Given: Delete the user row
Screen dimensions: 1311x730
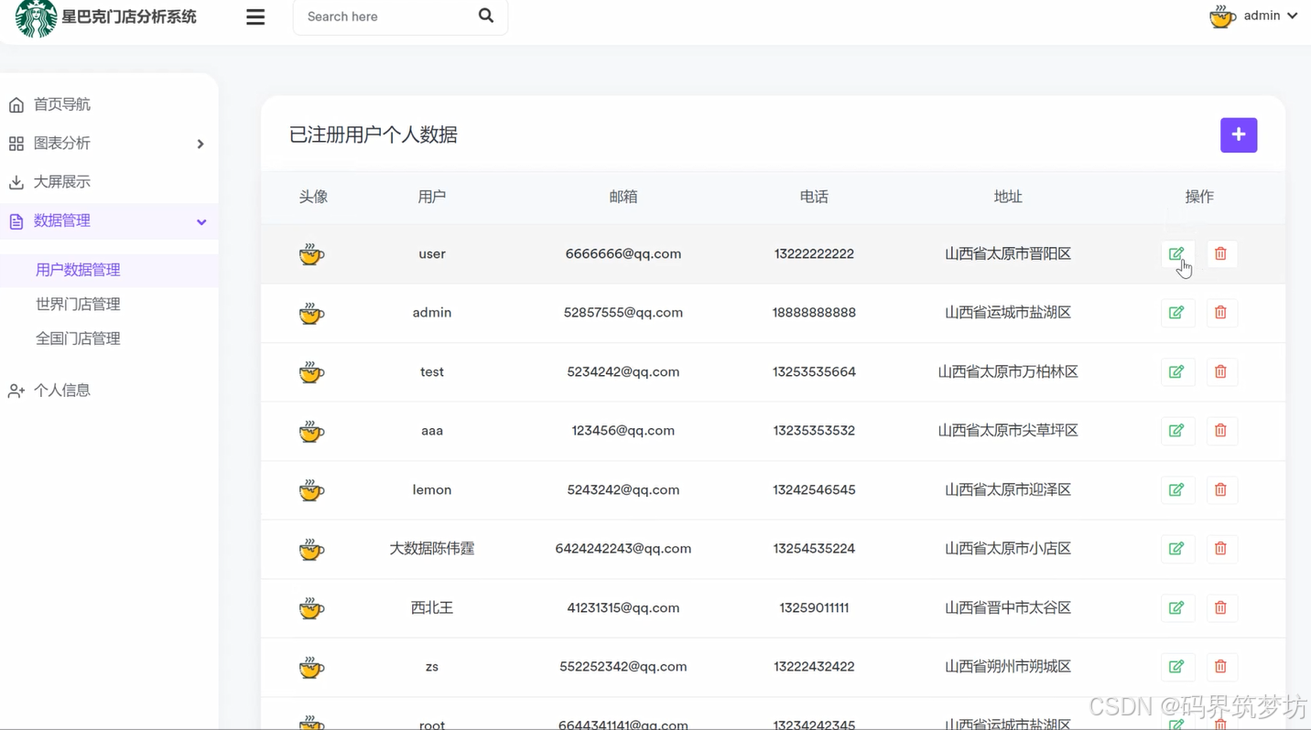Looking at the screenshot, I should click(1220, 253).
